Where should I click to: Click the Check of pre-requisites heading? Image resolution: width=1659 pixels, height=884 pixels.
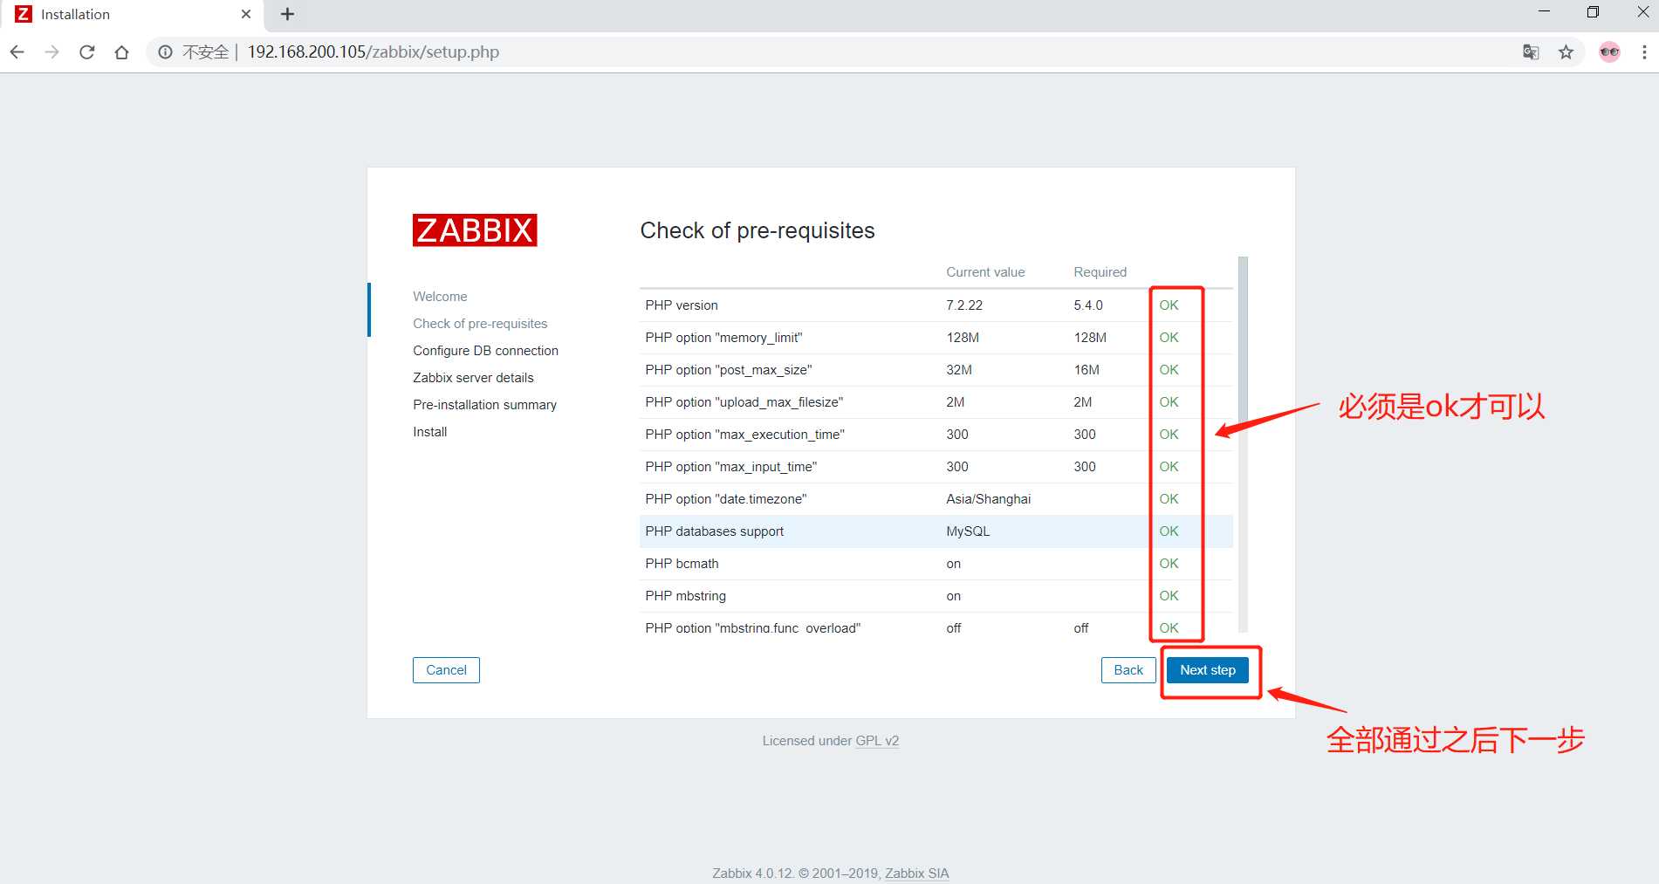pos(758,230)
